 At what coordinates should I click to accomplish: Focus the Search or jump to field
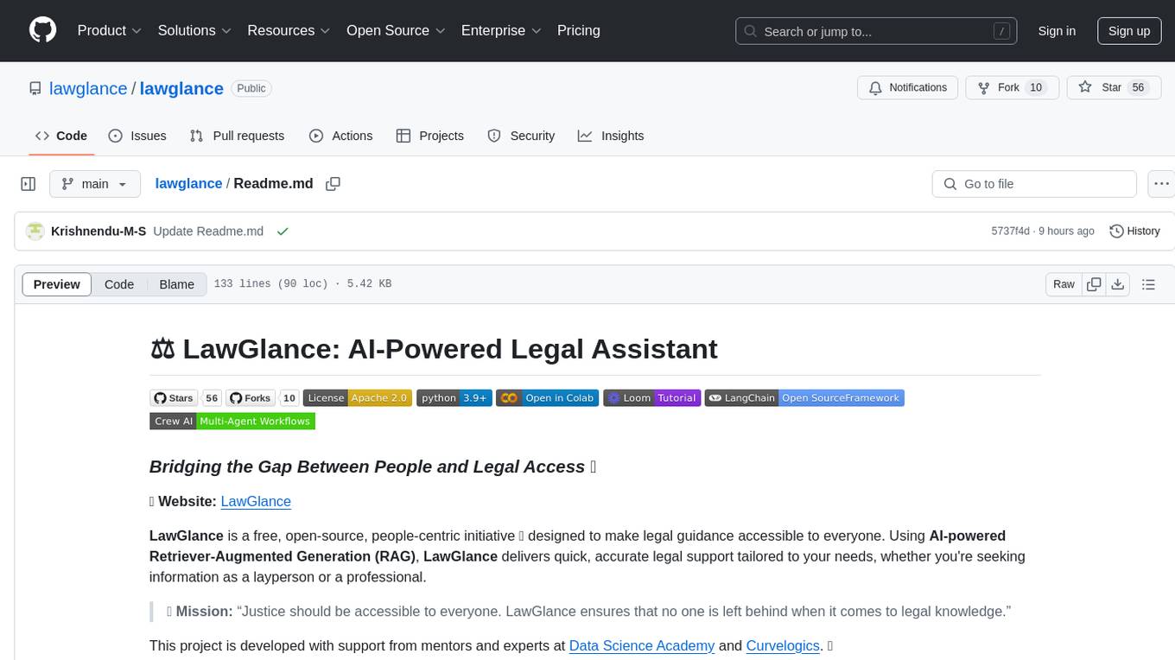877,31
